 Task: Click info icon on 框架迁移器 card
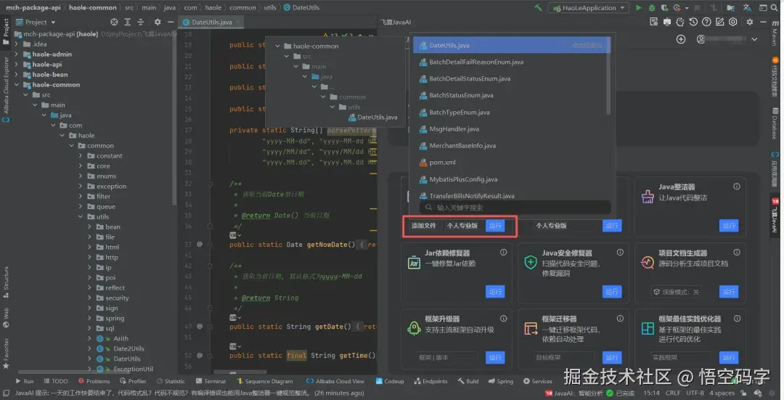tap(620, 319)
